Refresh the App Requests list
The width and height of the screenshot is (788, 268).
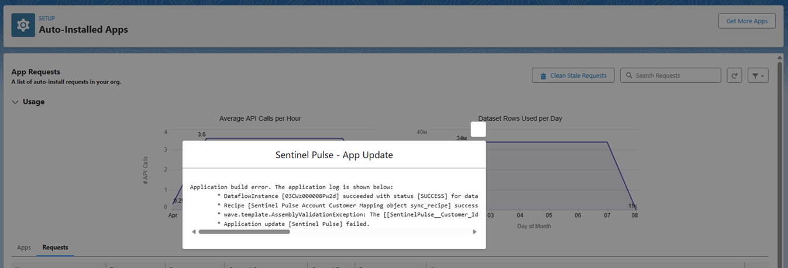(734, 75)
